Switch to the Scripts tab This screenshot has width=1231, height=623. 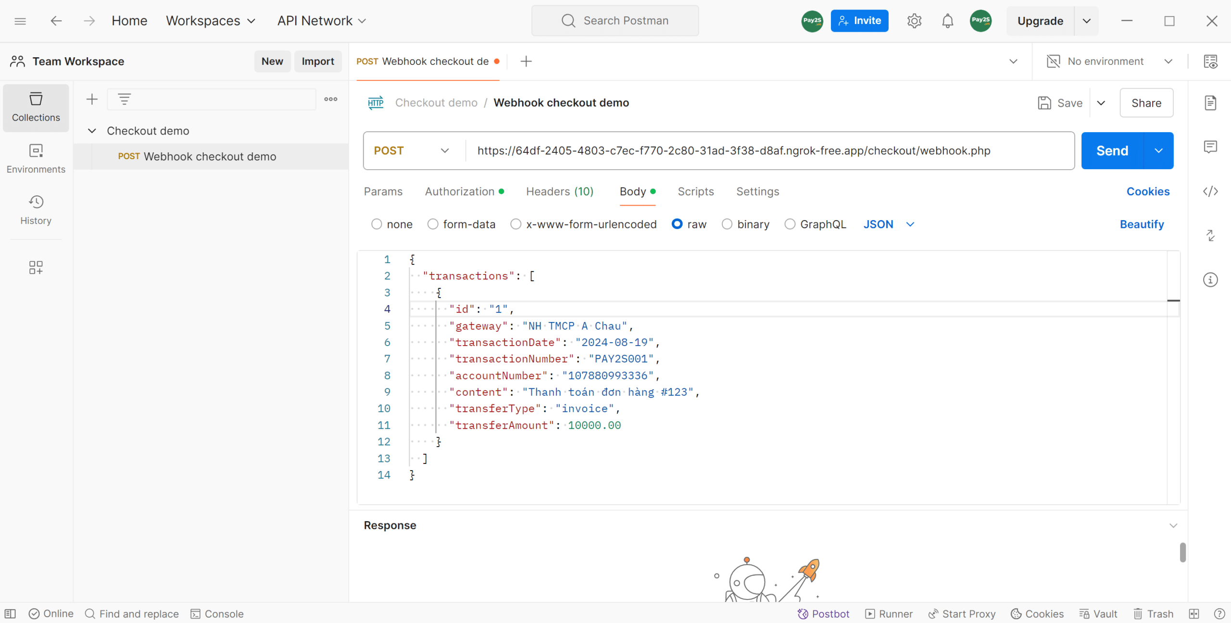tap(695, 191)
